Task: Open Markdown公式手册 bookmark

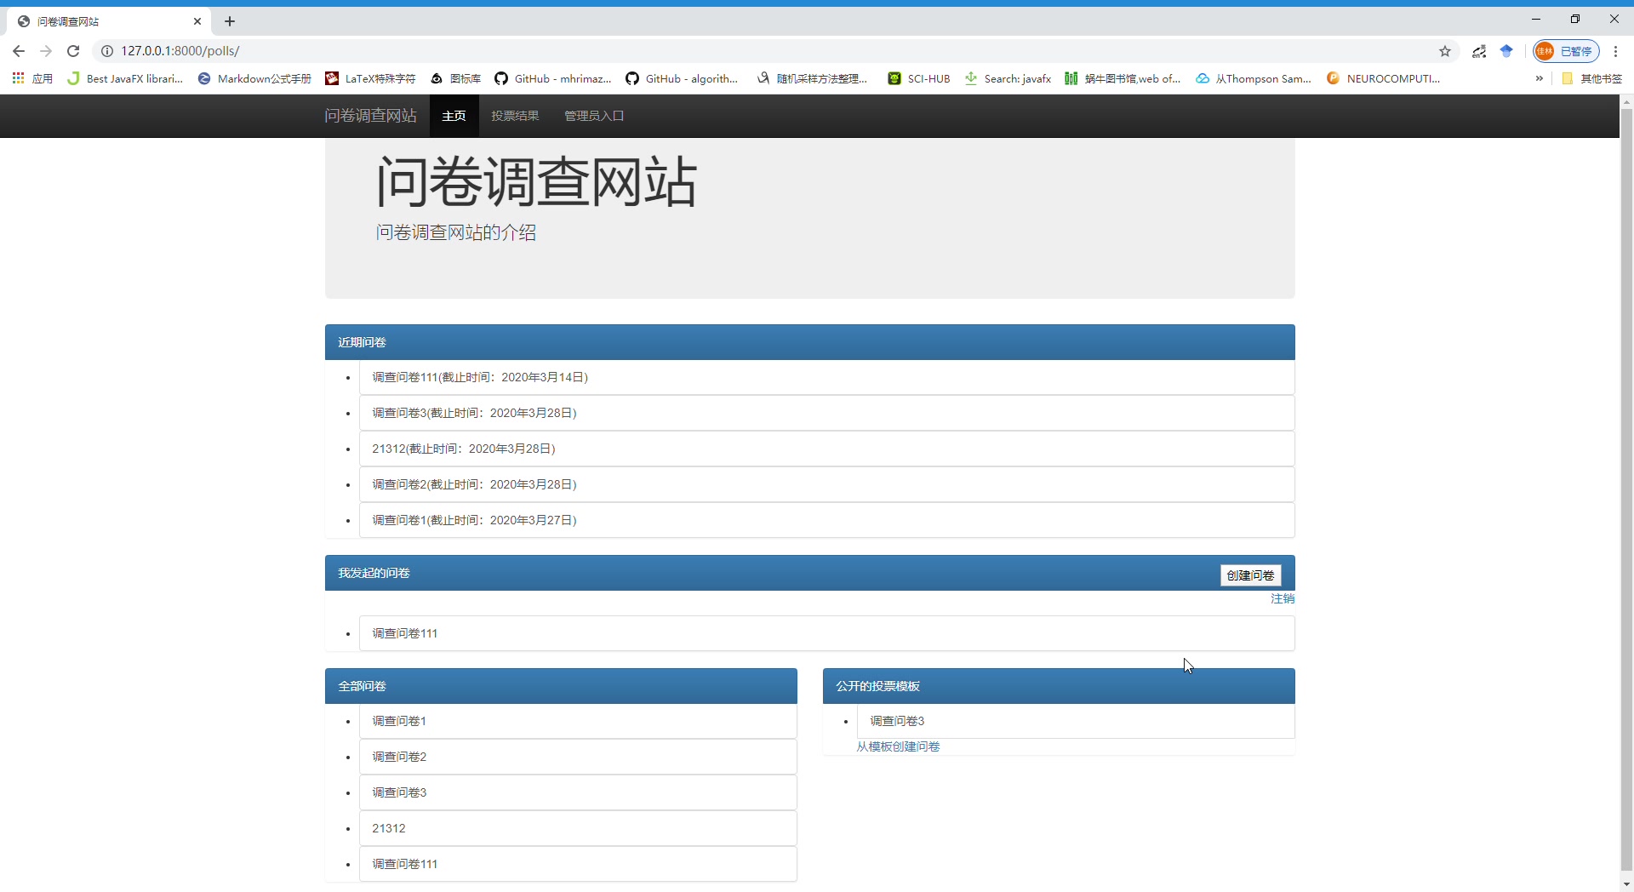Action: tap(254, 78)
